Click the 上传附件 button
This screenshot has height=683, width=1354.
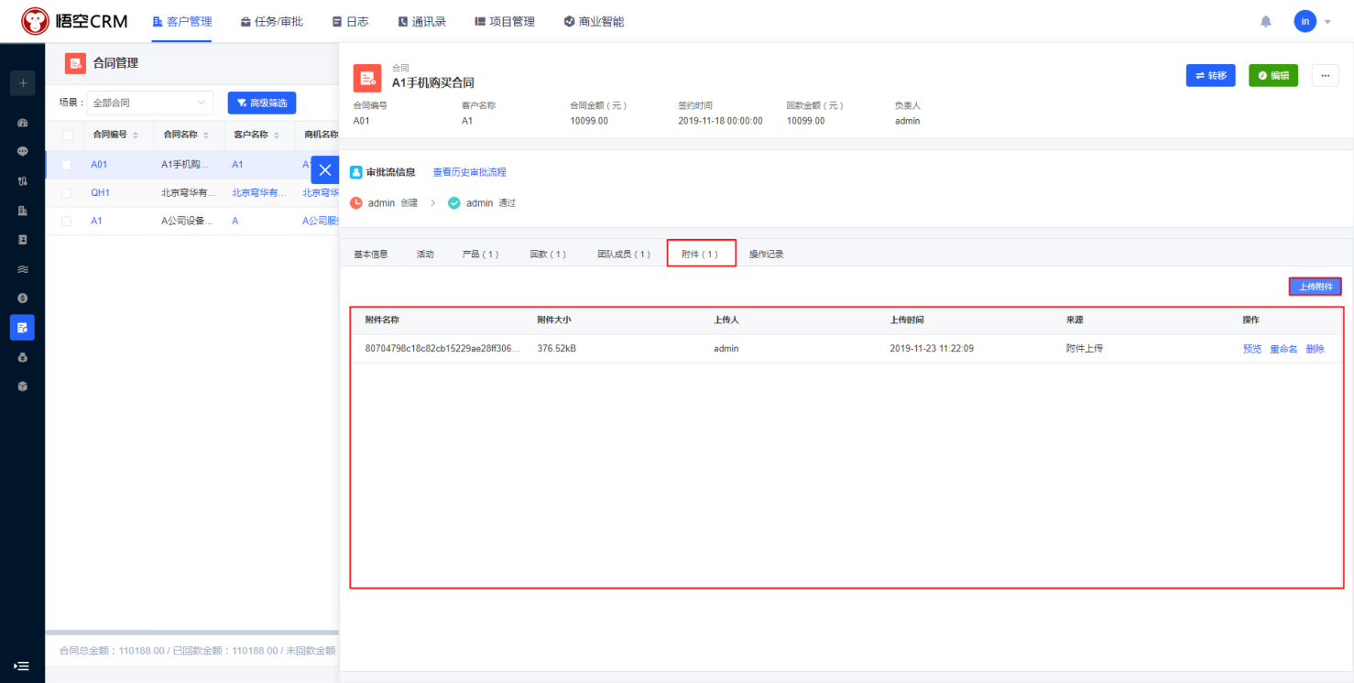pos(1315,287)
